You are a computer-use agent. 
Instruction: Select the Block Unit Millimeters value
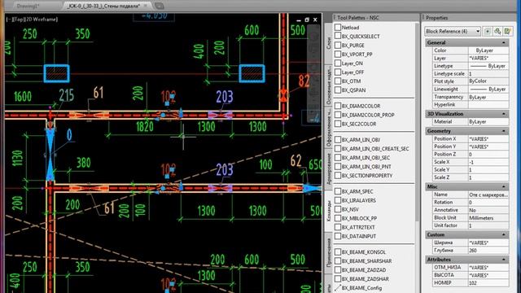(488, 218)
